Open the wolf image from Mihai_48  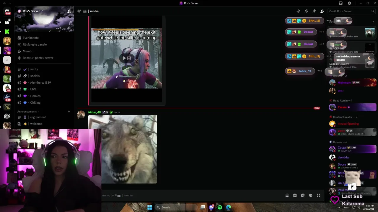(x=123, y=149)
